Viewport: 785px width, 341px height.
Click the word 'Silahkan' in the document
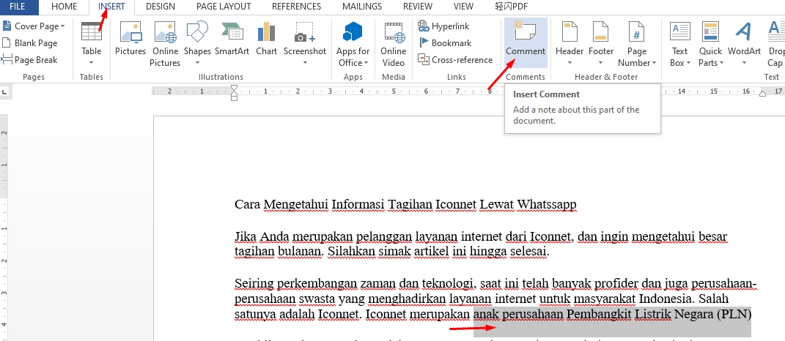(351, 252)
